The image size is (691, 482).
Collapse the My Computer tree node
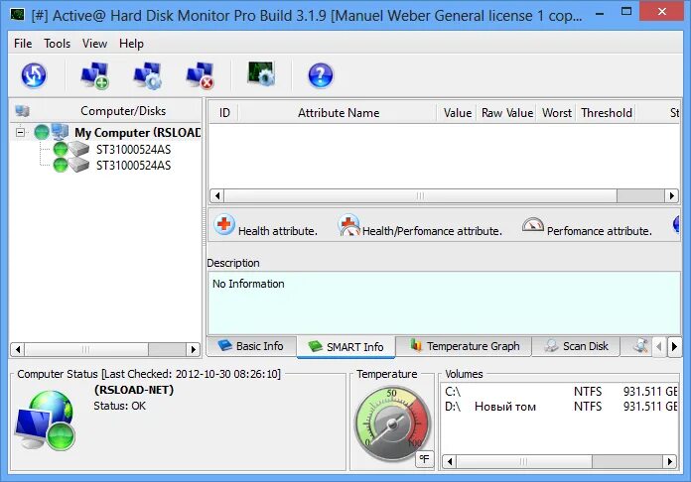click(x=20, y=132)
